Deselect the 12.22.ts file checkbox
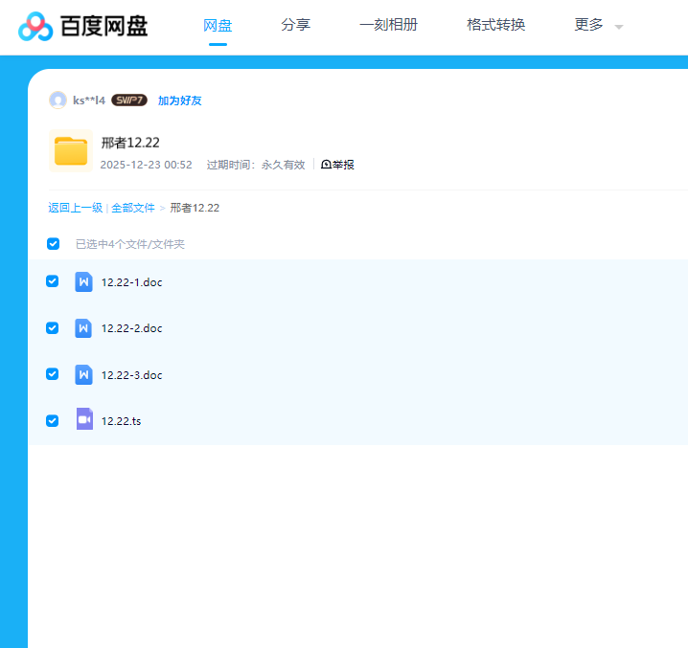This screenshot has width=688, height=648. pyautogui.click(x=53, y=420)
